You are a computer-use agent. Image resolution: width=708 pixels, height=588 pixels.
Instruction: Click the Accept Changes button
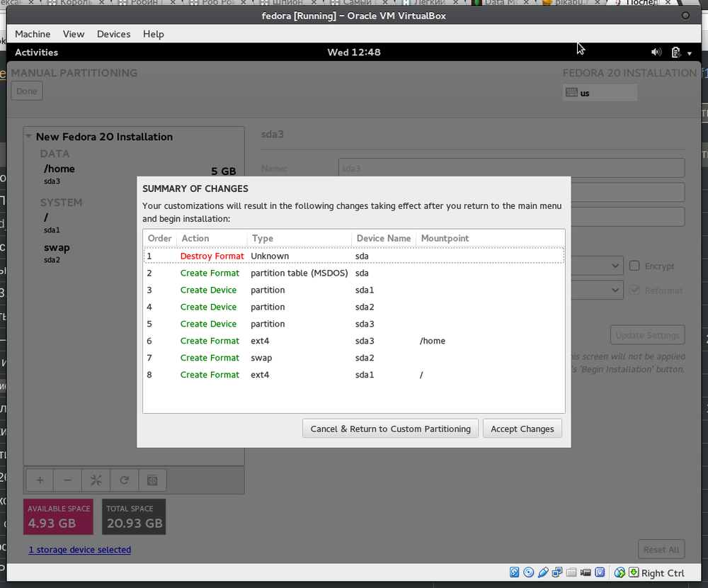(522, 429)
